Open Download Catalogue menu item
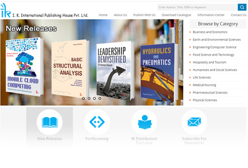 coord(176,15)
